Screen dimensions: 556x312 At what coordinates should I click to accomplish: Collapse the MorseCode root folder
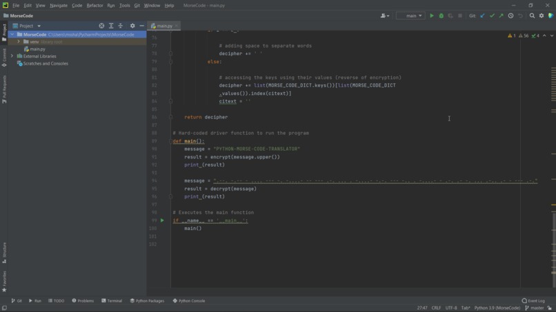(12, 34)
